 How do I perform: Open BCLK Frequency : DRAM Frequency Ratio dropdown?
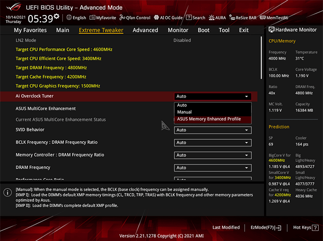(213, 143)
